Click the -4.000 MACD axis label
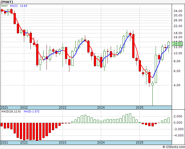This screenshot has height=149, width=185. click(178, 136)
